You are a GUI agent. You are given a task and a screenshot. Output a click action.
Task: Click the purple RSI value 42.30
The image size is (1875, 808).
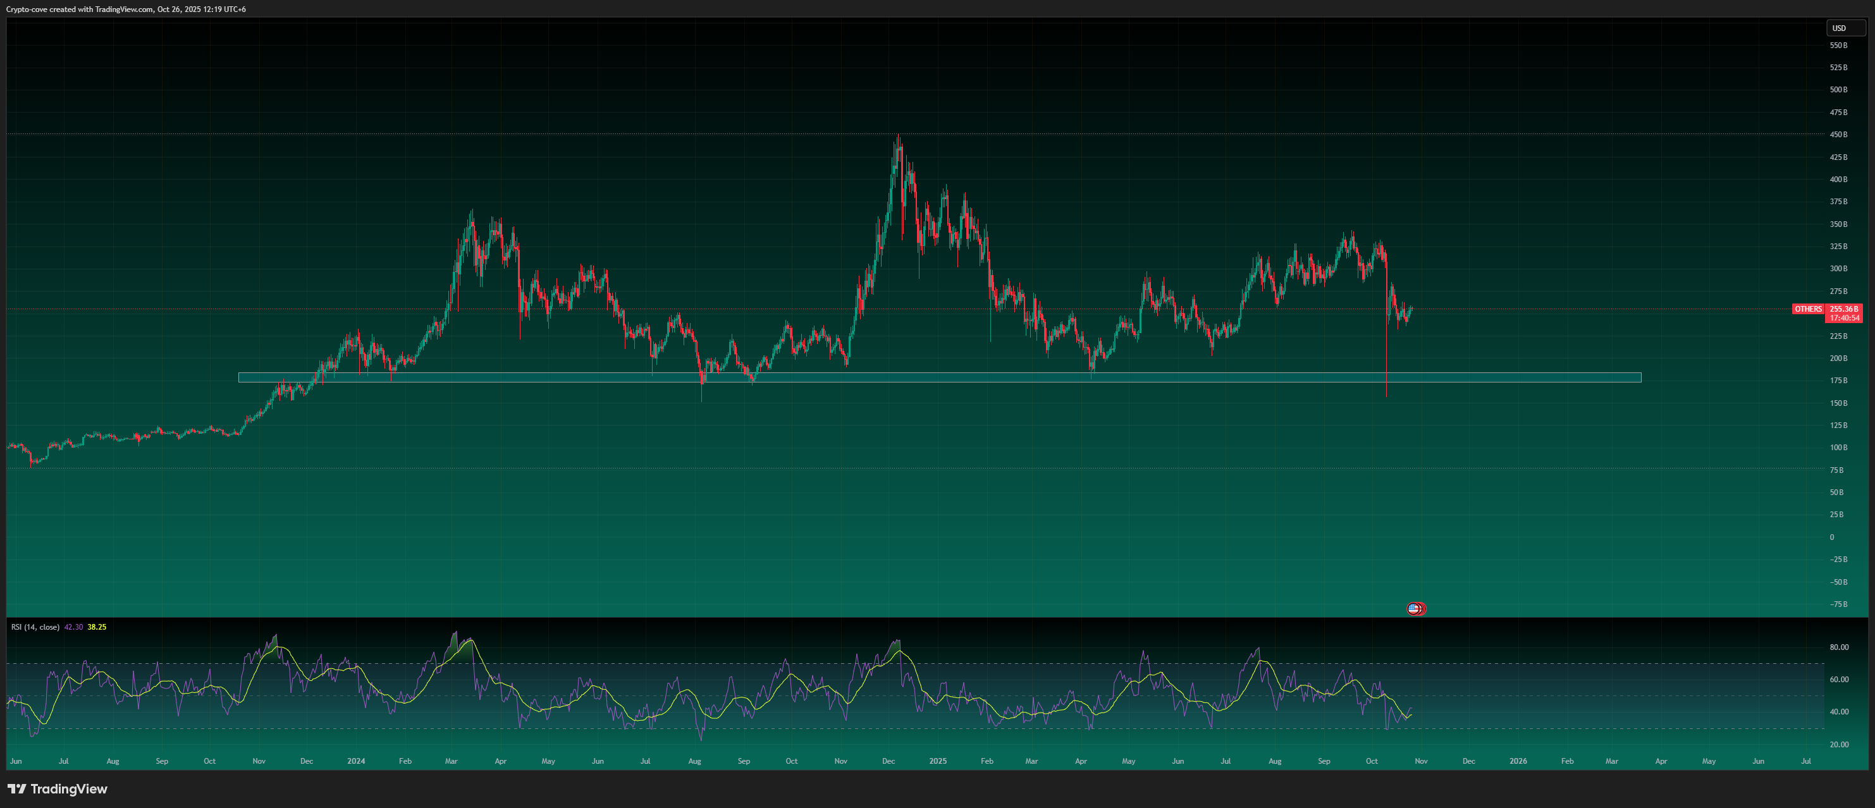(73, 627)
